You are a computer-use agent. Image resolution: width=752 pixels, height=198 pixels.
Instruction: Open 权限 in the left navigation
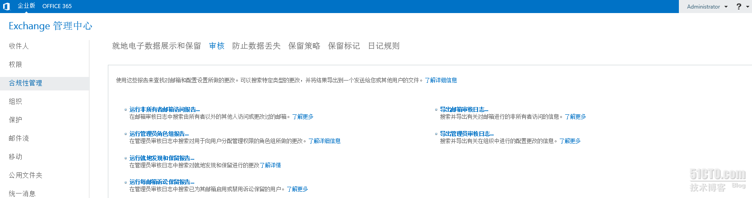point(15,64)
